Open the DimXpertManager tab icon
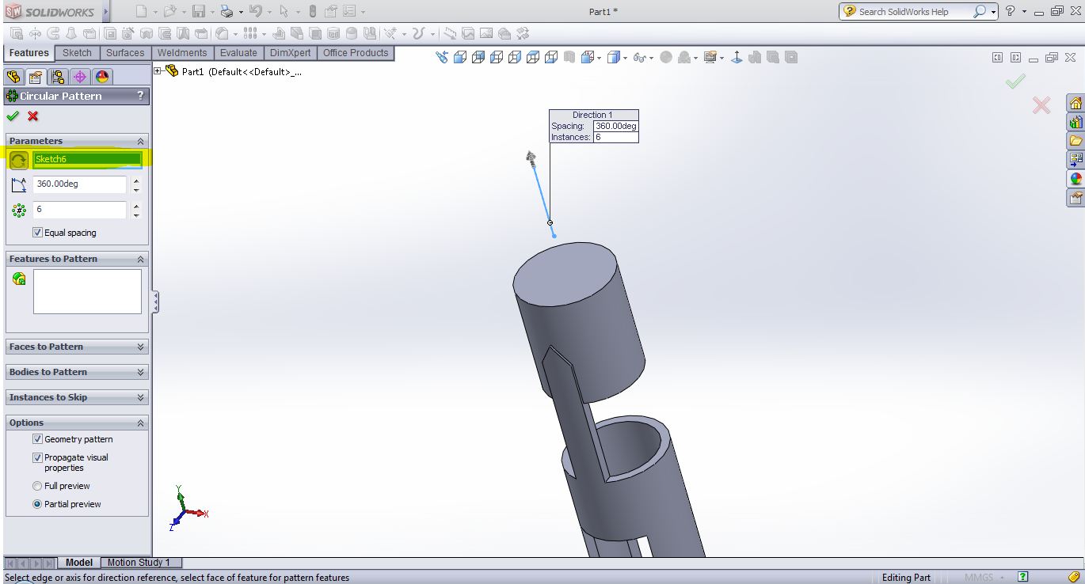Image resolution: width=1085 pixels, height=584 pixels. point(79,77)
